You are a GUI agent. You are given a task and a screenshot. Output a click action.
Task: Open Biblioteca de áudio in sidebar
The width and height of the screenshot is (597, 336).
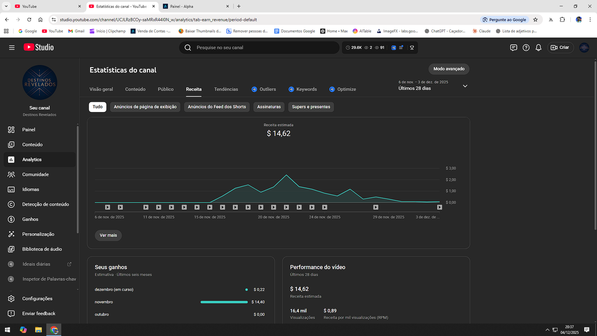click(42, 249)
